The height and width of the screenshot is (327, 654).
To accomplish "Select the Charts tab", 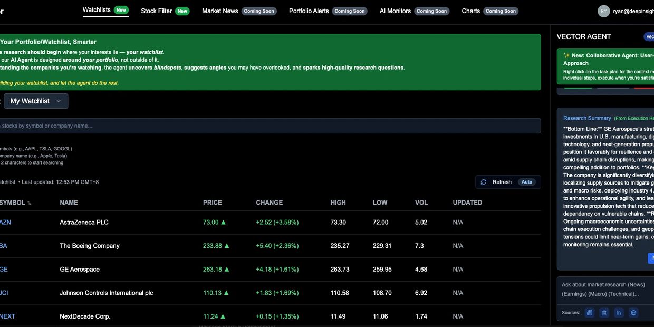I will (x=470, y=11).
